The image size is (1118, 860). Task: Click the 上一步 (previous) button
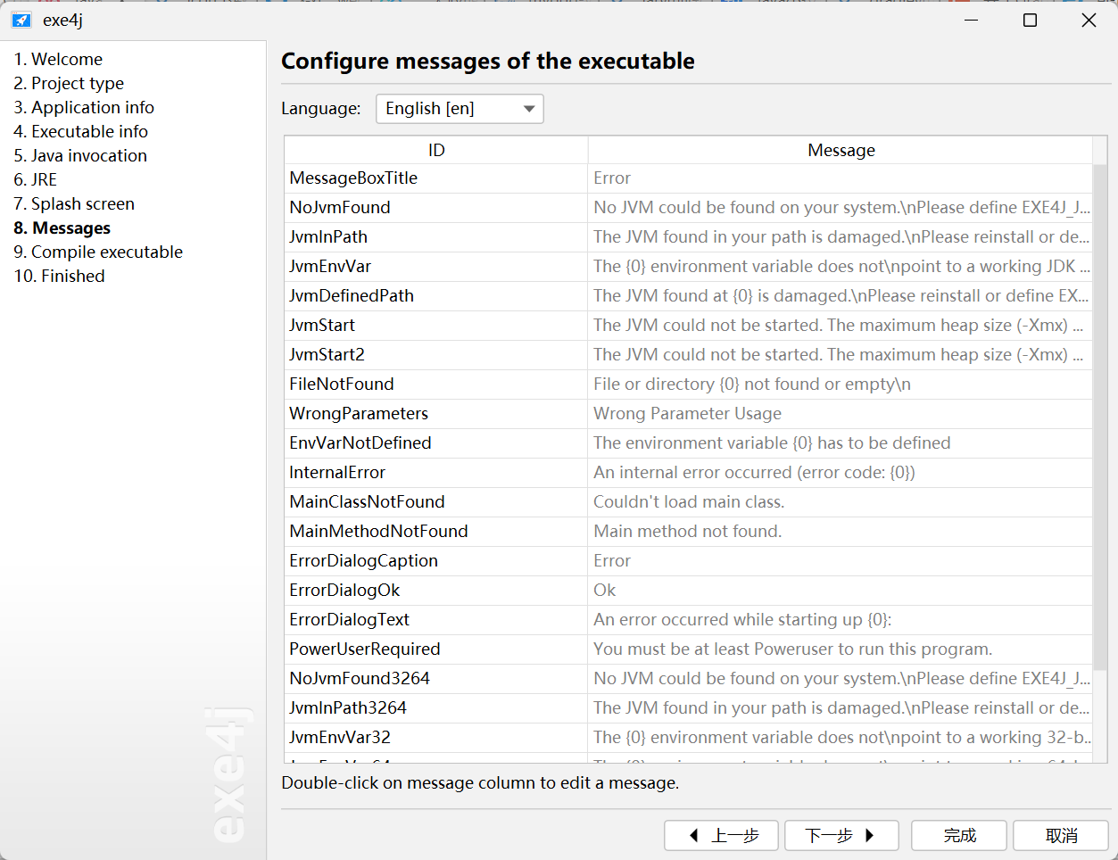coord(721,836)
